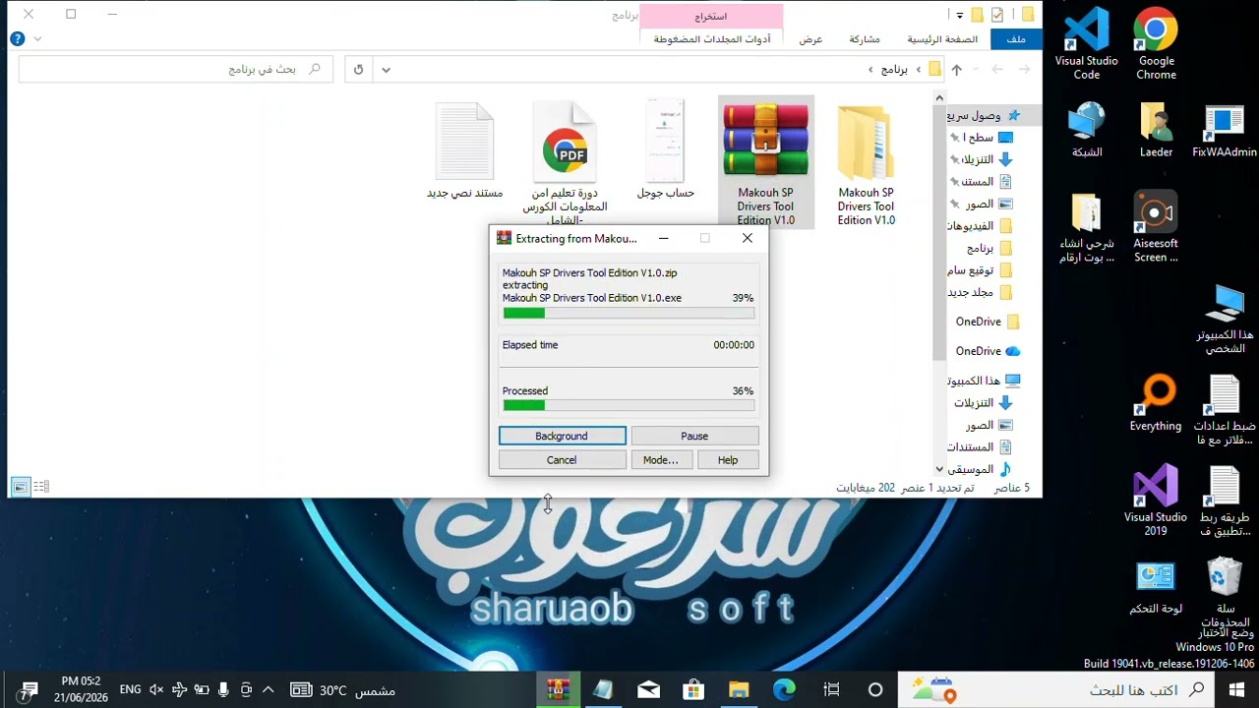Viewport: 1259px width, 708px height.
Task: Open the FixWAAdmin desktop icon
Action: tap(1225, 129)
